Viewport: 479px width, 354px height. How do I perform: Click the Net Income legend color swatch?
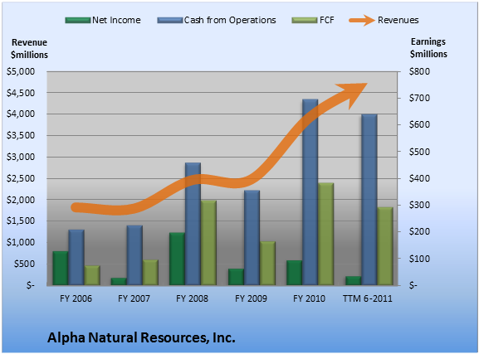pyautogui.click(x=78, y=21)
